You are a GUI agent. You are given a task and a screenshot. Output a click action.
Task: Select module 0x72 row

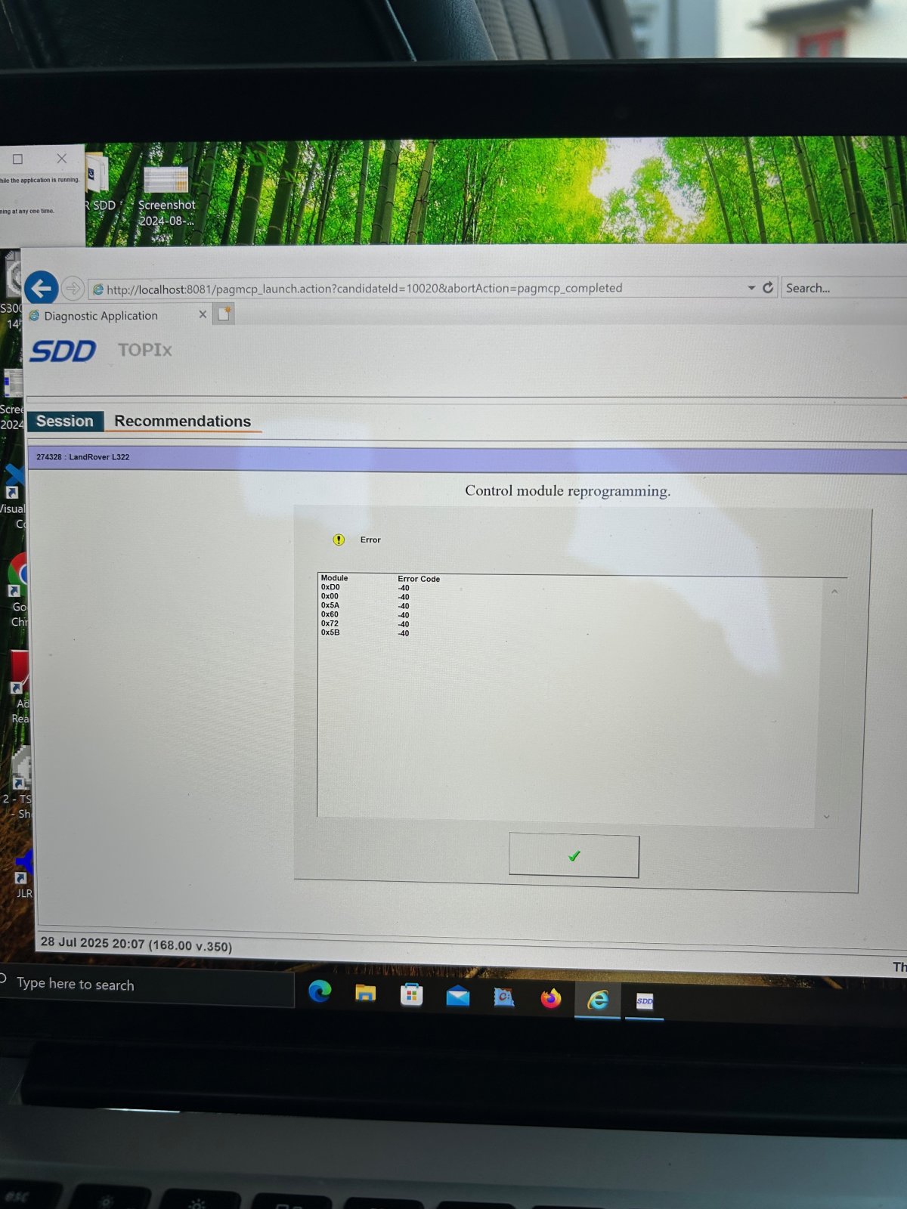365,623
